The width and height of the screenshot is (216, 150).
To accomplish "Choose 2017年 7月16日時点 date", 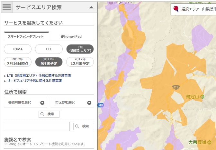I will pyautogui.click(x=18, y=62).
